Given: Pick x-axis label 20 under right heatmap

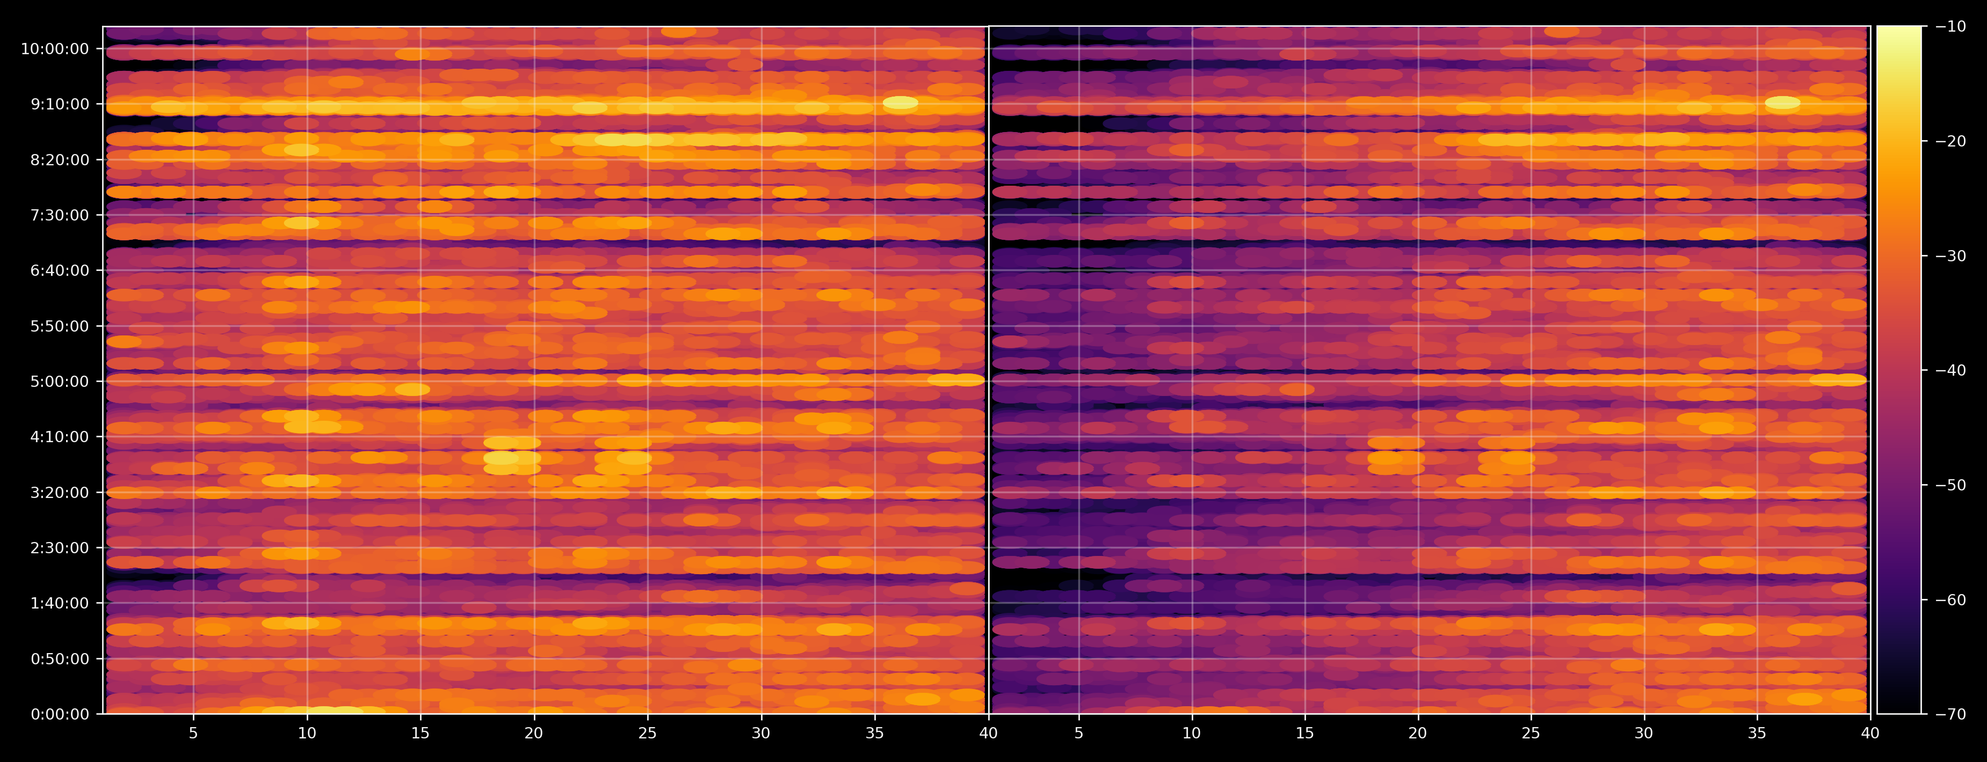Looking at the screenshot, I should 1418,734.
